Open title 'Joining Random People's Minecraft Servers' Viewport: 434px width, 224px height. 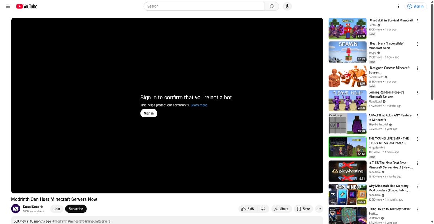[386, 94]
